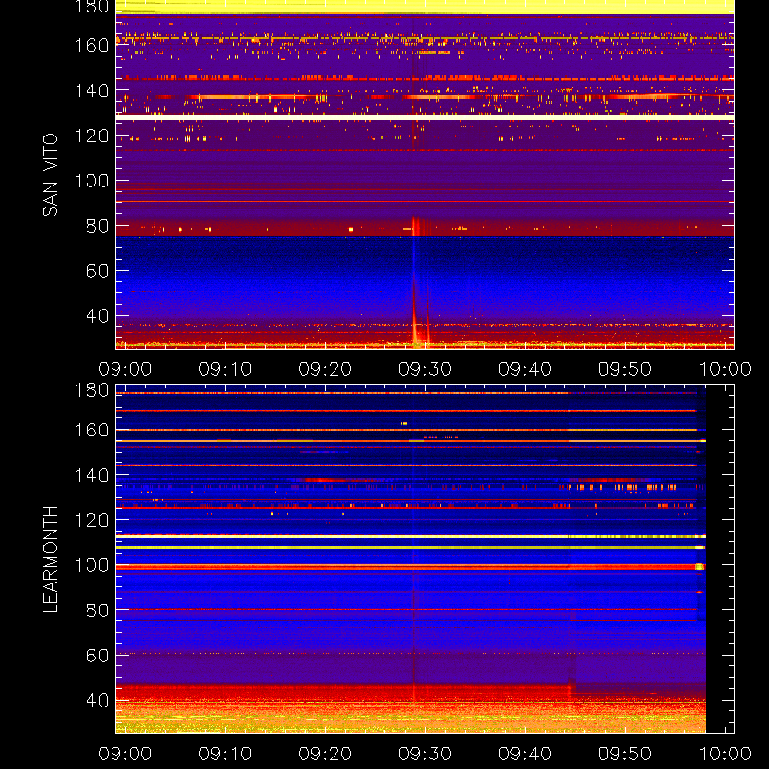
Task: Pick the 09:20 time label of San Vito plot
Action: click(325, 369)
